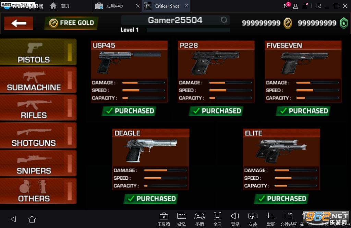Click the ELITE CAPACITY stat bar
Image resolution: width=351 pixels, height=228 pixels.
(296, 186)
